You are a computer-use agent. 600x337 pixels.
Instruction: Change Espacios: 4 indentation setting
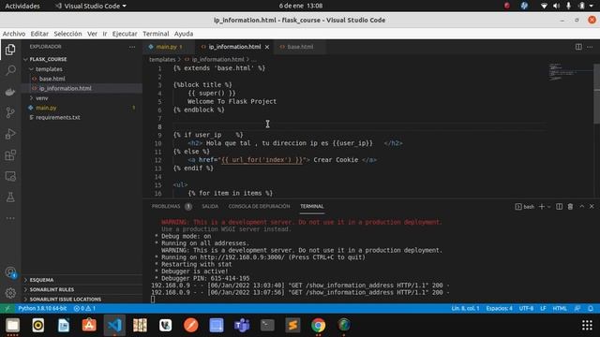click(499, 308)
